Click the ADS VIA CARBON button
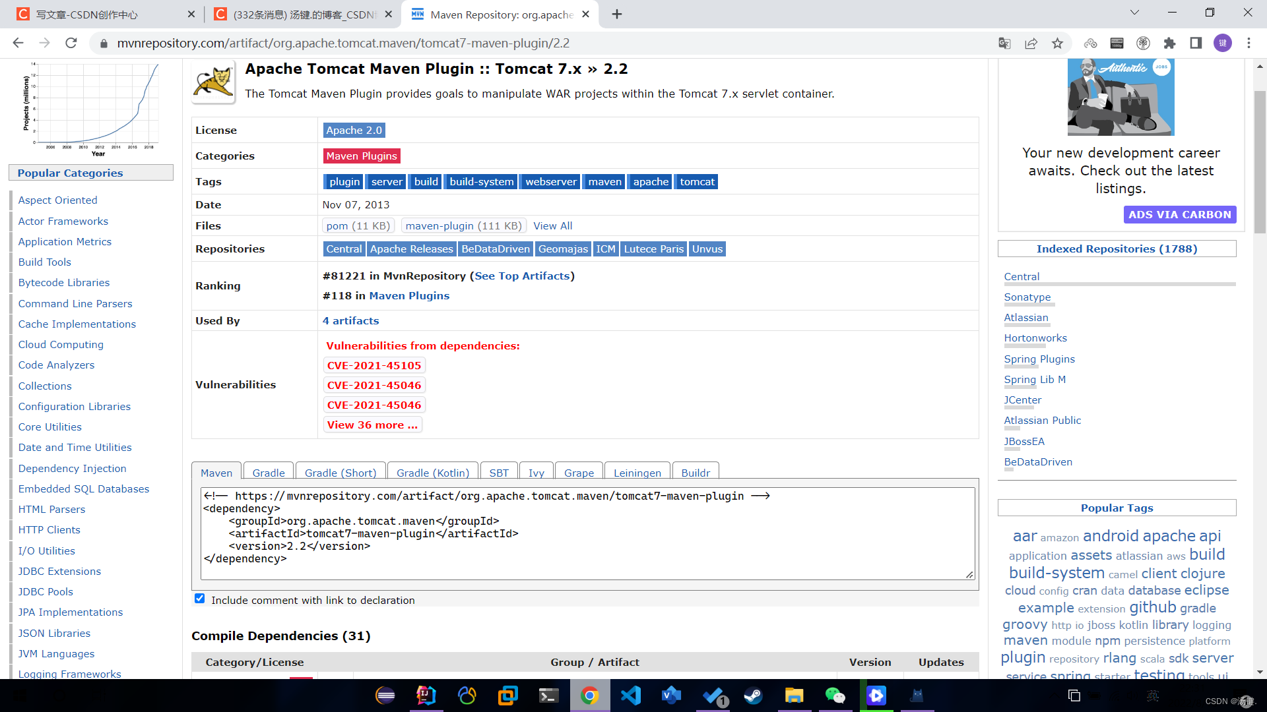The height and width of the screenshot is (712, 1267). point(1179,215)
